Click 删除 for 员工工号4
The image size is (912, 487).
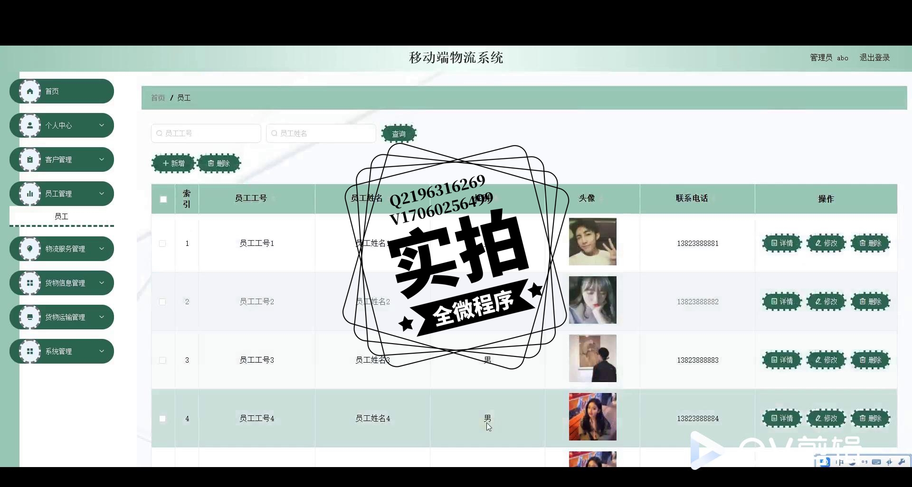pos(871,418)
